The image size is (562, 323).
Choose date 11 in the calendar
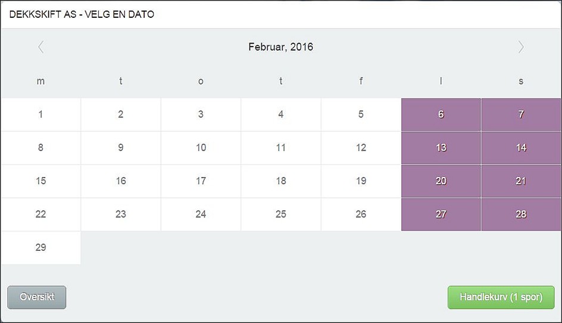coord(281,148)
